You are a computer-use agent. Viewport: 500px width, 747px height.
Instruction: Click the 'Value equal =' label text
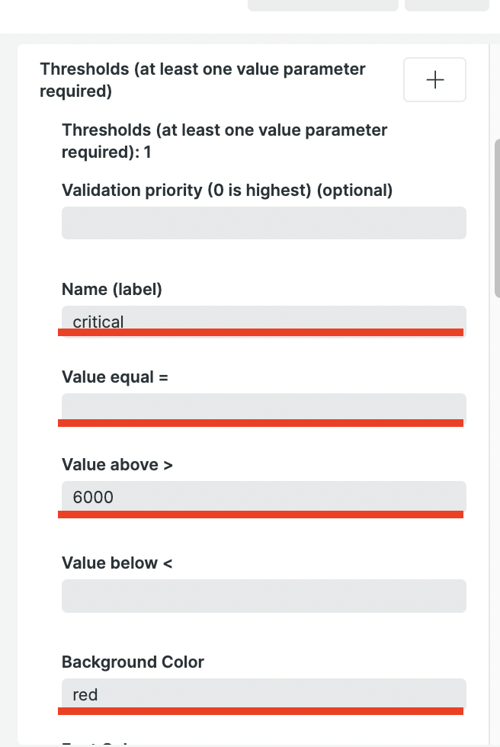[114, 377]
